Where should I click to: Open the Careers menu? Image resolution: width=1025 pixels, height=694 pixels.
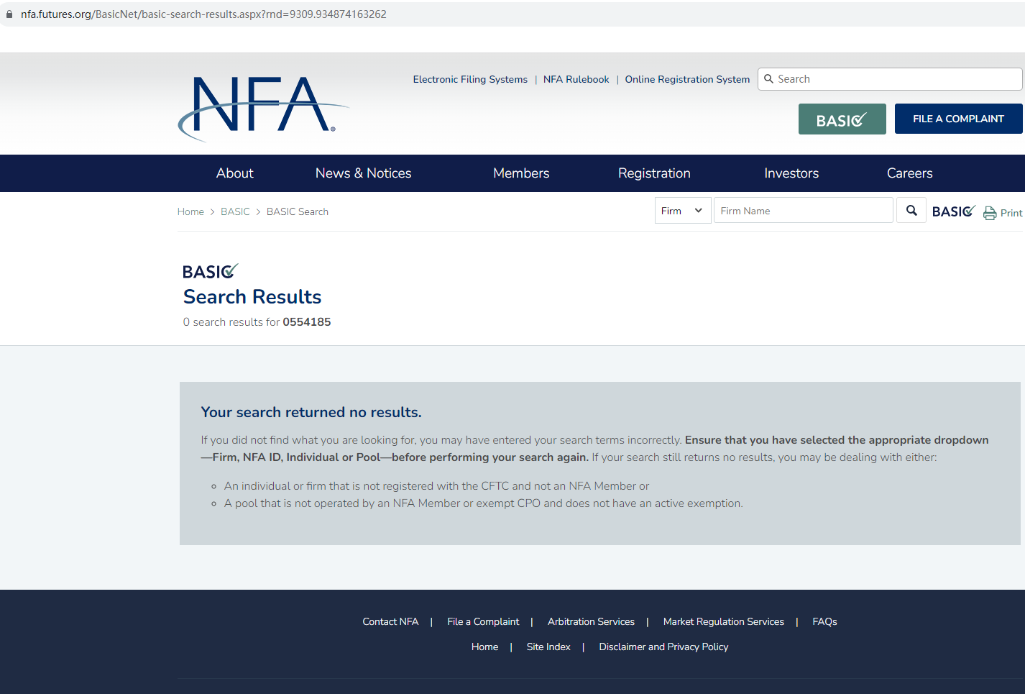910,173
